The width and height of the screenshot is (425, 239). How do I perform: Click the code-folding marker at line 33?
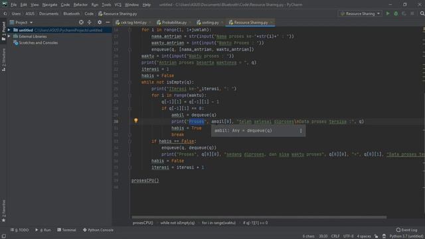[x=130, y=141]
